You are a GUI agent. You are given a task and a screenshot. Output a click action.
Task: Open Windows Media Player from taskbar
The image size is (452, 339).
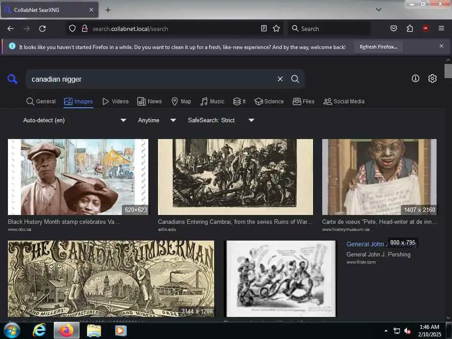121,330
